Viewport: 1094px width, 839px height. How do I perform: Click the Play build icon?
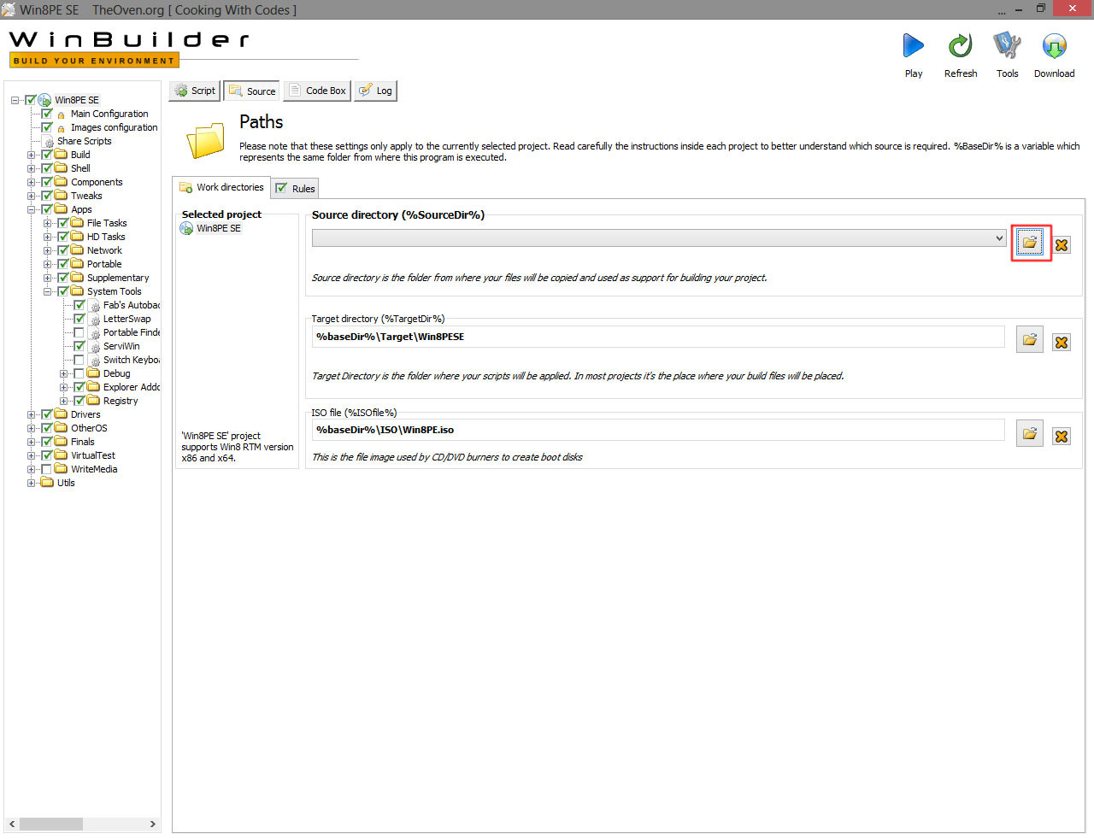(914, 45)
